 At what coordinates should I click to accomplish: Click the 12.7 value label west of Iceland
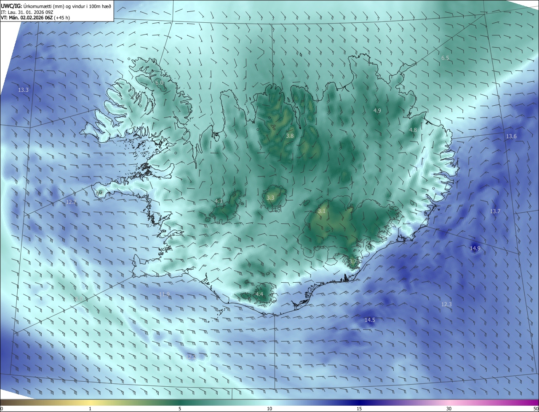pos(71,202)
